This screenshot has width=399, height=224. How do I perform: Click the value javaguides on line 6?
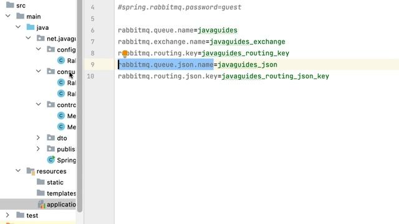218,30
